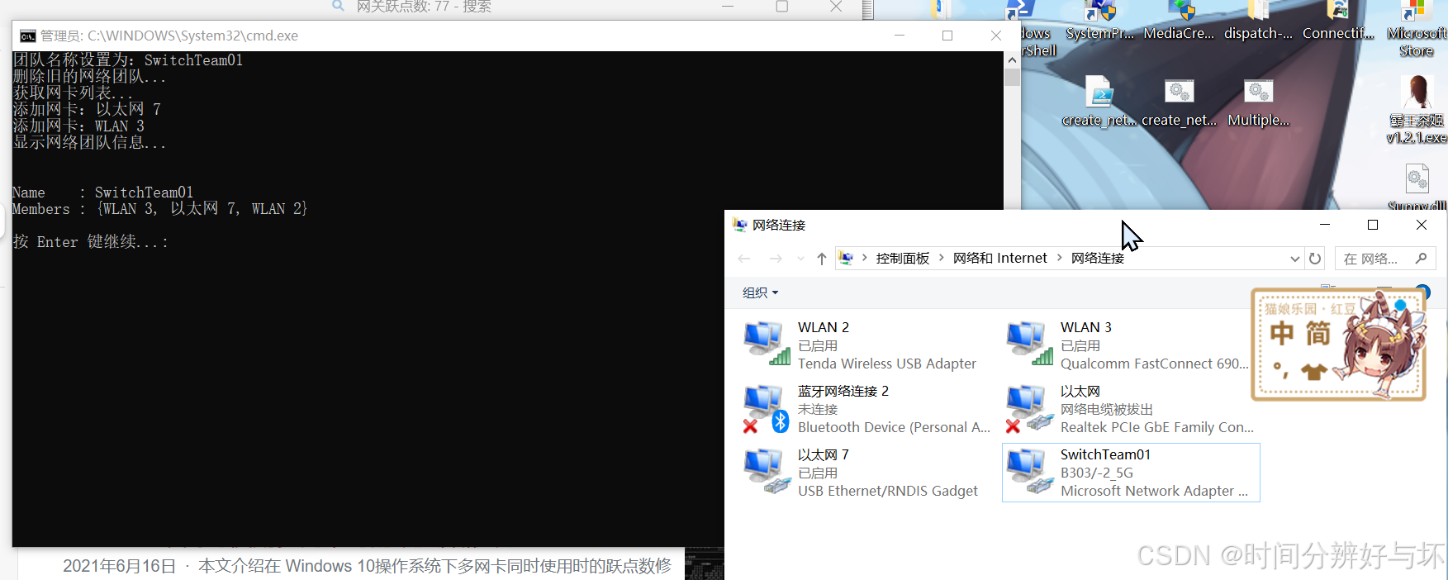
Task: Click the search magnifier in 网络连接 window
Action: (x=1421, y=259)
